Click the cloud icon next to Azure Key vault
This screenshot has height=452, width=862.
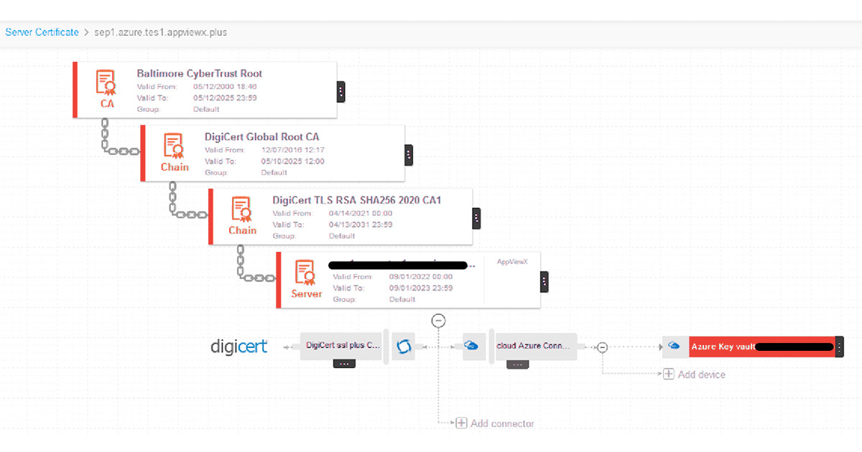pyautogui.click(x=674, y=346)
